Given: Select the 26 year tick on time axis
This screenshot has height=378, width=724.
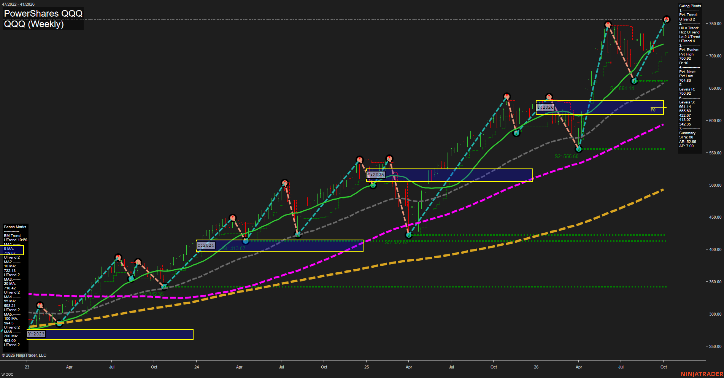Looking at the screenshot, I should (536, 367).
